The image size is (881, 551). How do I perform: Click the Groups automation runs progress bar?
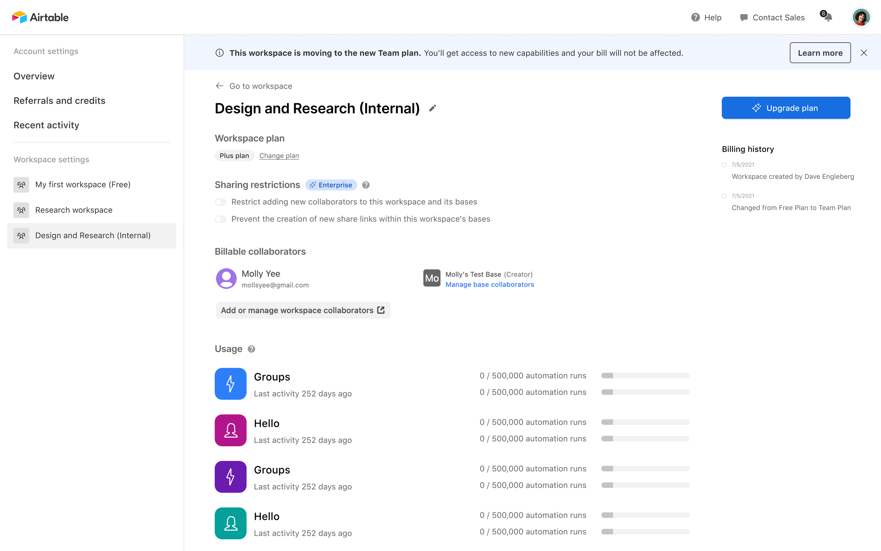tap(645, 375)
